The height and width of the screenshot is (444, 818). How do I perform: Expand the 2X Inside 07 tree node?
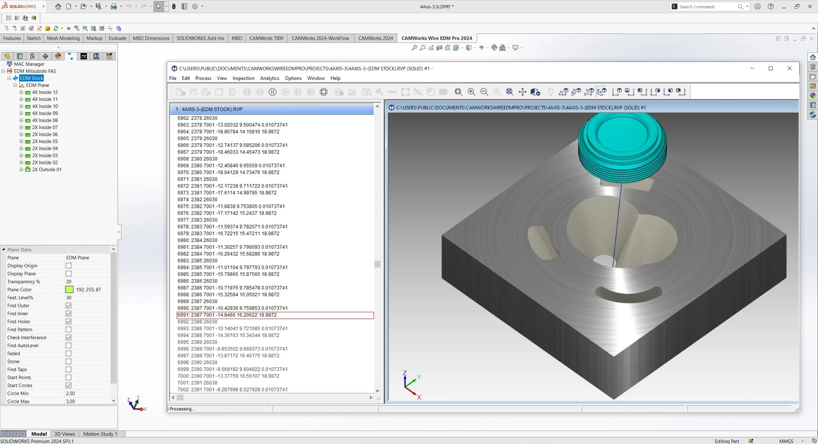21,127
